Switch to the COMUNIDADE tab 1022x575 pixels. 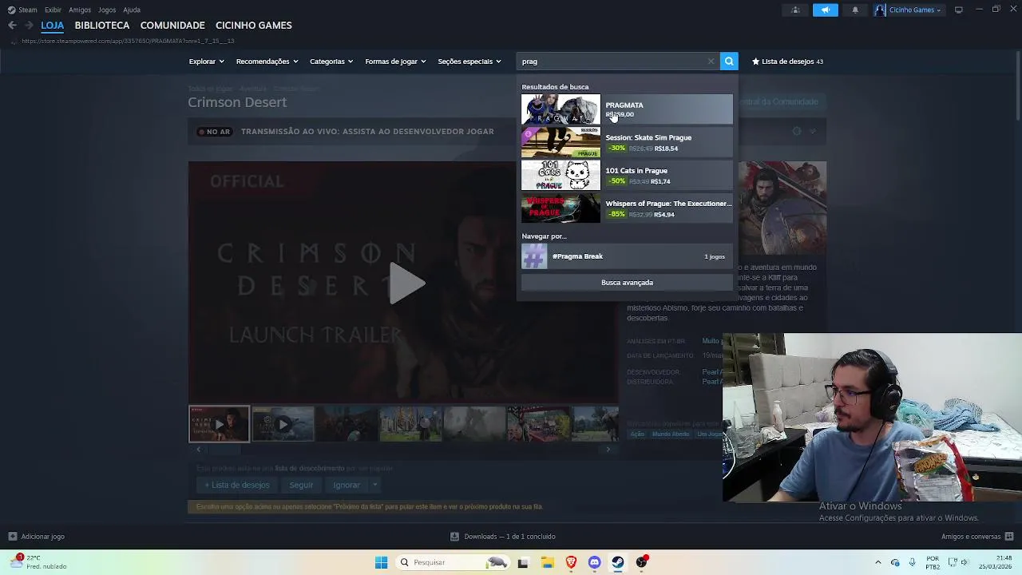click(172, 26)
